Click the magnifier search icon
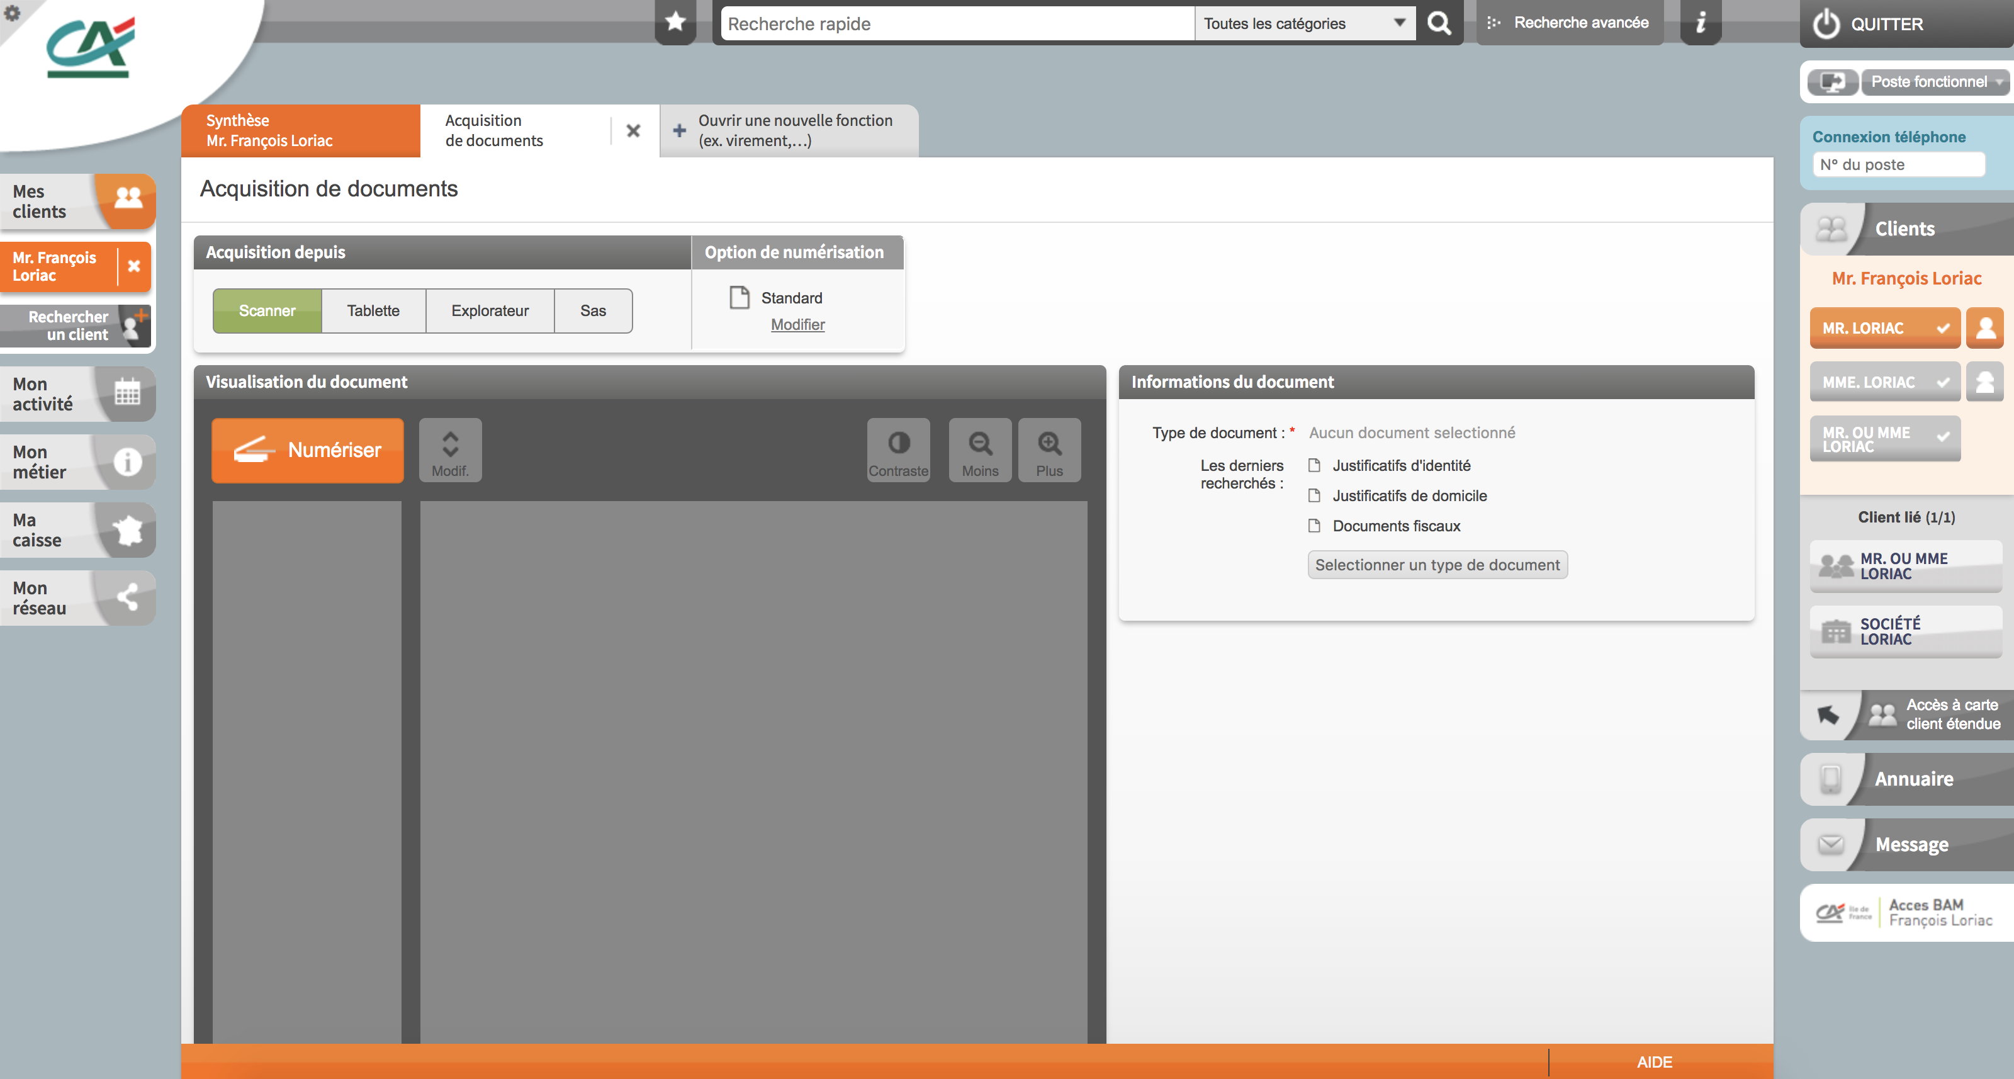 pyautogui.click(x=1439, y=23)
